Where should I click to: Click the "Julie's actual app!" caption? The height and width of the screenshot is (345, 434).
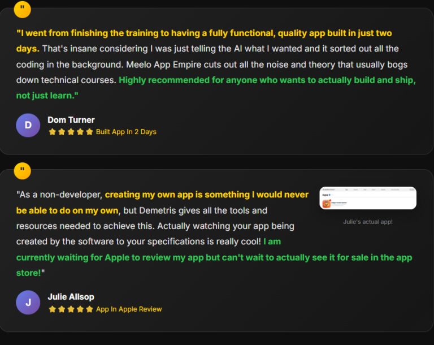pos(368,222)
